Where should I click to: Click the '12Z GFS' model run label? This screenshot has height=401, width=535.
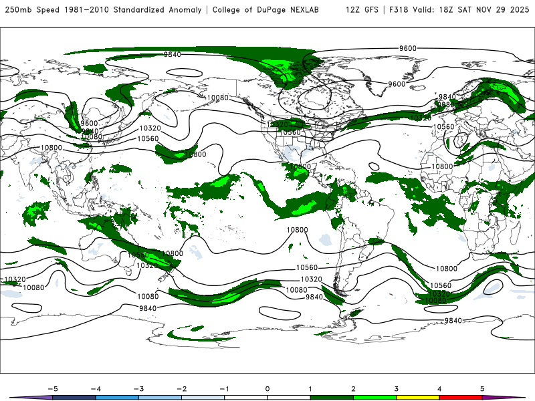pyautogui.click(x=362, y=9)
